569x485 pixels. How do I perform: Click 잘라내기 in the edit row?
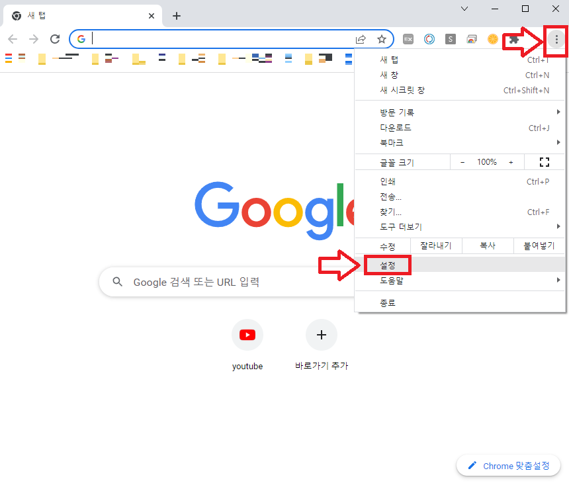click(436, 245)
